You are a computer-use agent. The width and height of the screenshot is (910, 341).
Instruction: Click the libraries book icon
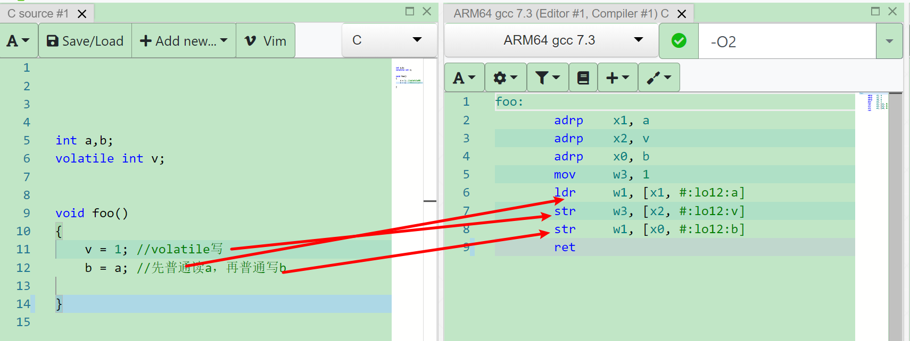click(583, 78)
